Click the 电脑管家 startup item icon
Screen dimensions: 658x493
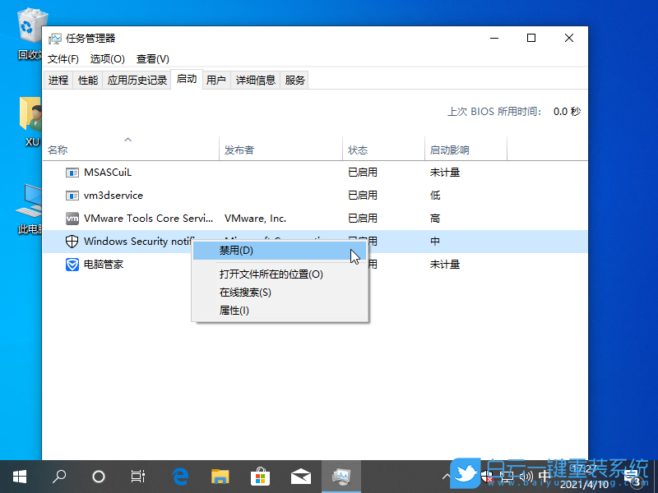coord(72,264)
